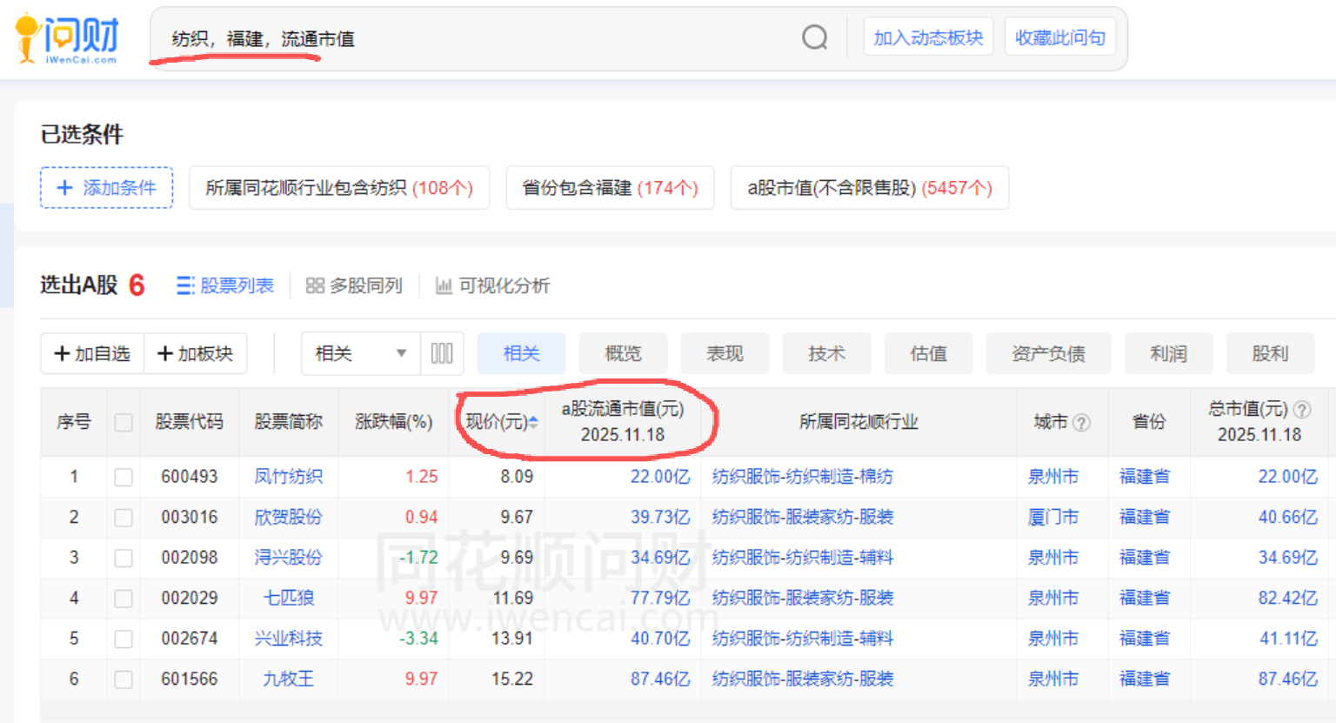Open the 可视化分析 view

pyautogui.click(x=493, y=285)
